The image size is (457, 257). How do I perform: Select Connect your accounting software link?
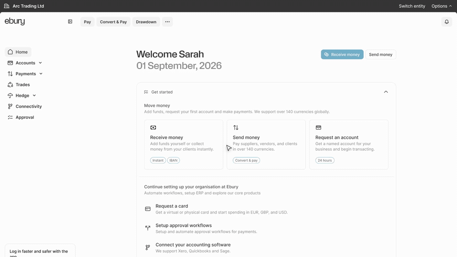(193, 245)
